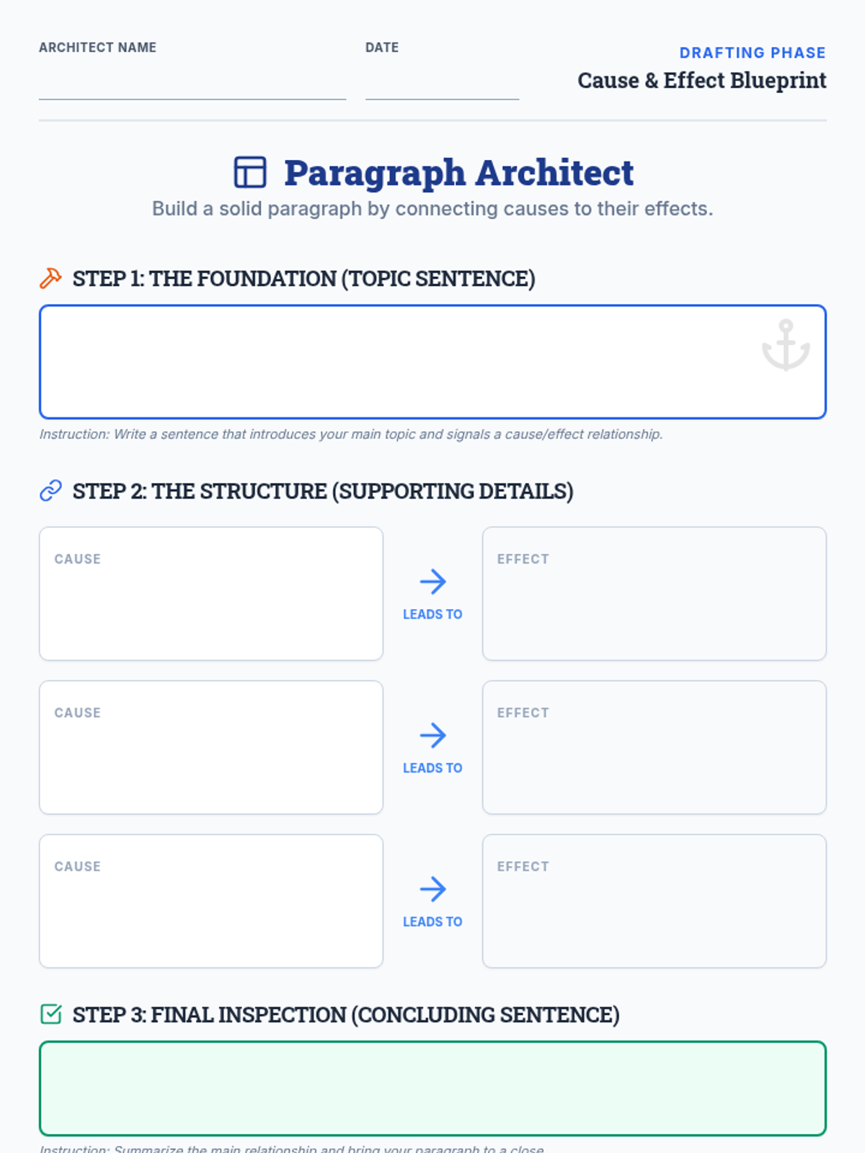Viewport: 865px width, 1153px height.
Task: Activate the third Cause box
Action: [x=211, y=901]
